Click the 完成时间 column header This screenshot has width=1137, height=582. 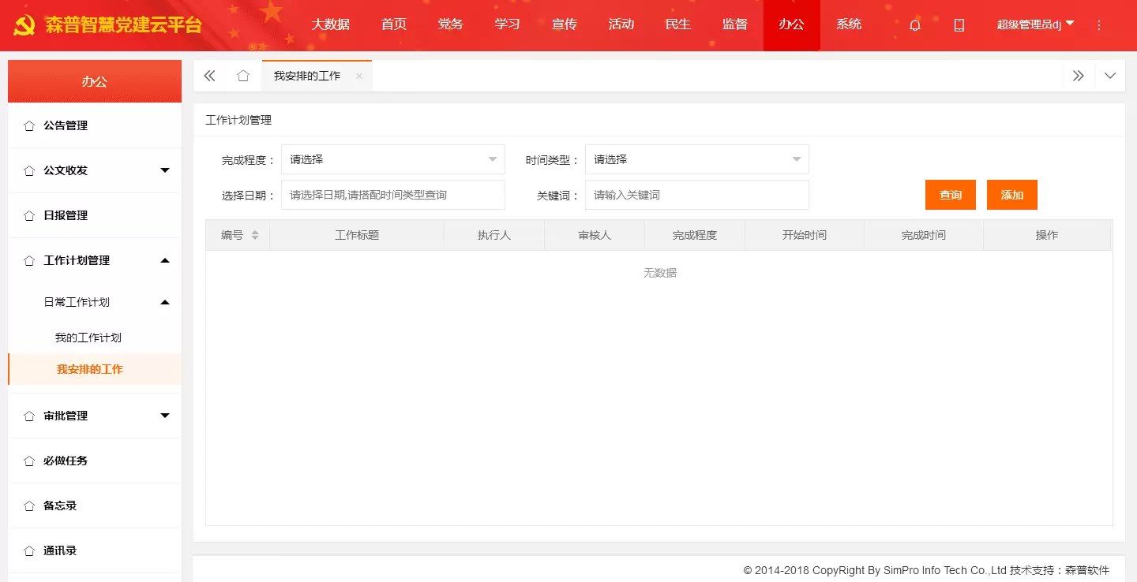click(924, 235)
